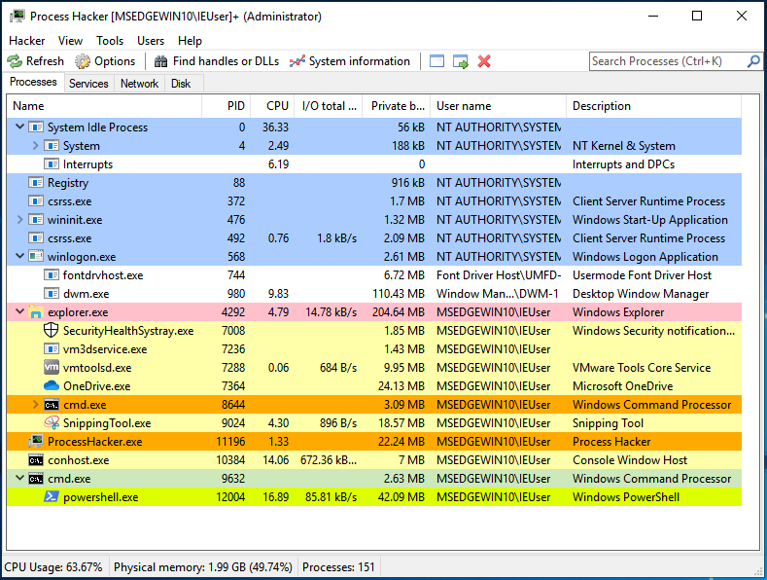Sort by the PID column header
This screenshot has height=580, width=767.
[226, 106]
